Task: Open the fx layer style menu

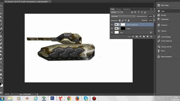Action: click(x=133, y=37)
